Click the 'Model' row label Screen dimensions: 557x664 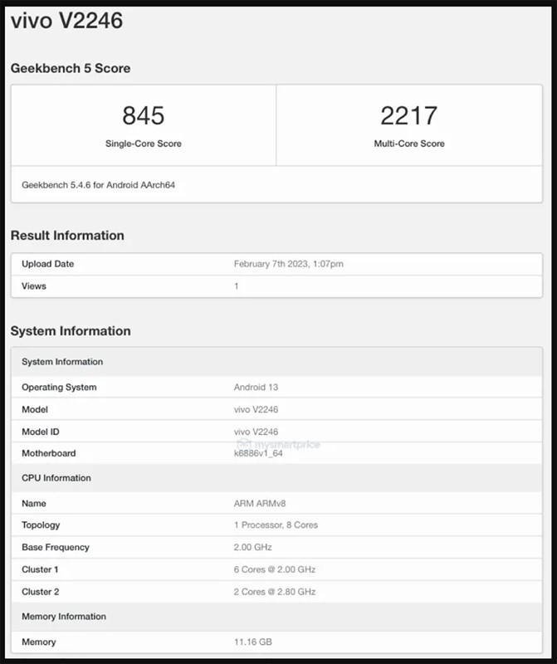(x=35, y=409)
